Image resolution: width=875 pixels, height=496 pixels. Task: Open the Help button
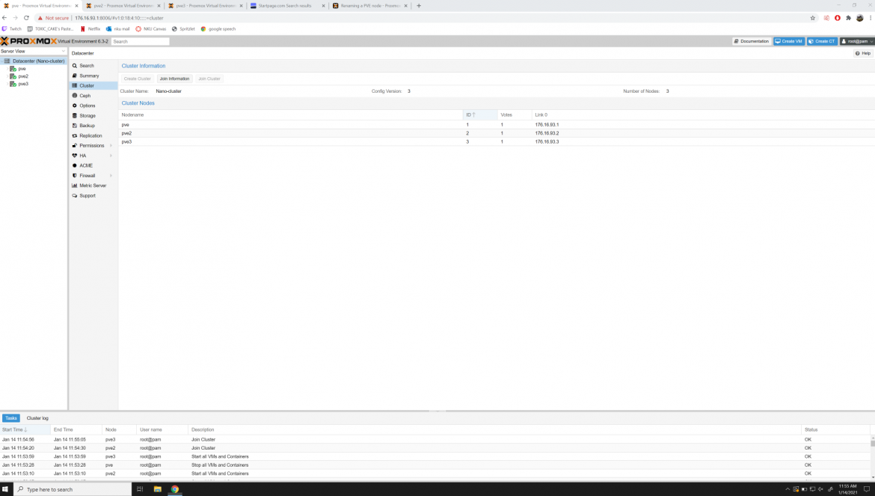tap(863, 54)
